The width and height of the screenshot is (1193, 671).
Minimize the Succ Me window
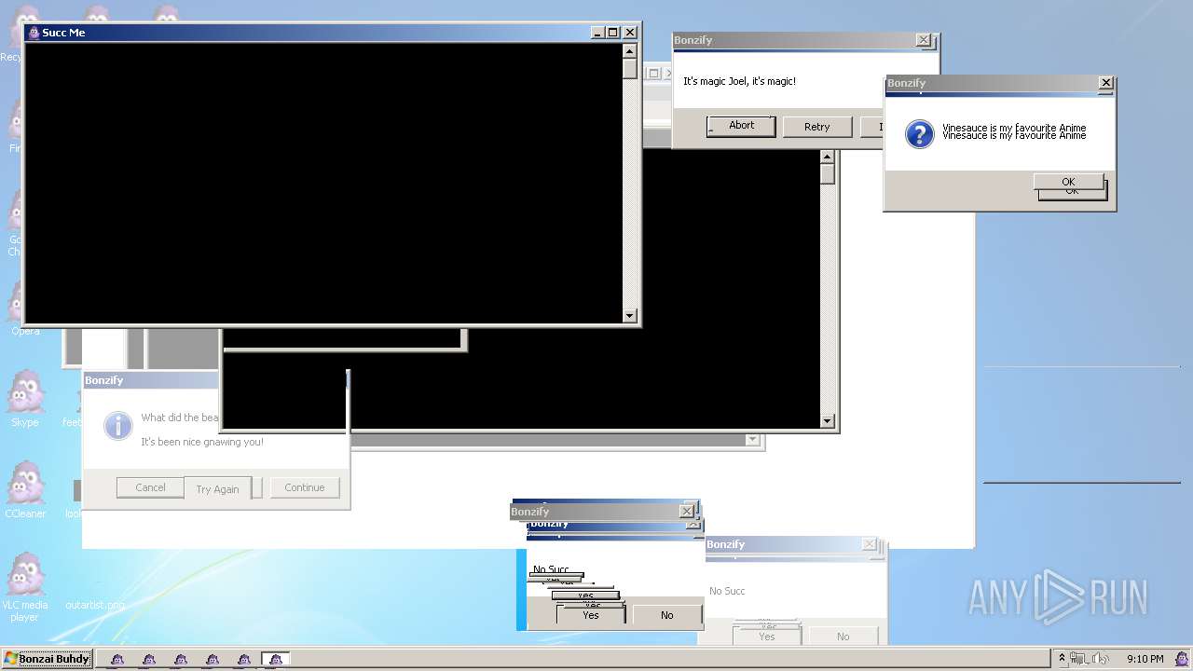[x=598, y=33]
